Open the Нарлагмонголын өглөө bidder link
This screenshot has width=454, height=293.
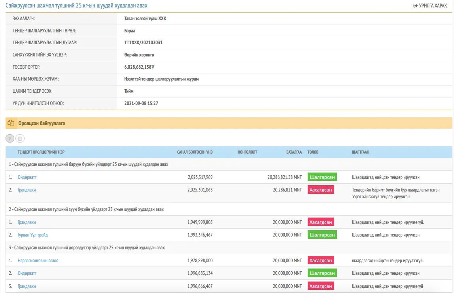[x=38, y=261]
